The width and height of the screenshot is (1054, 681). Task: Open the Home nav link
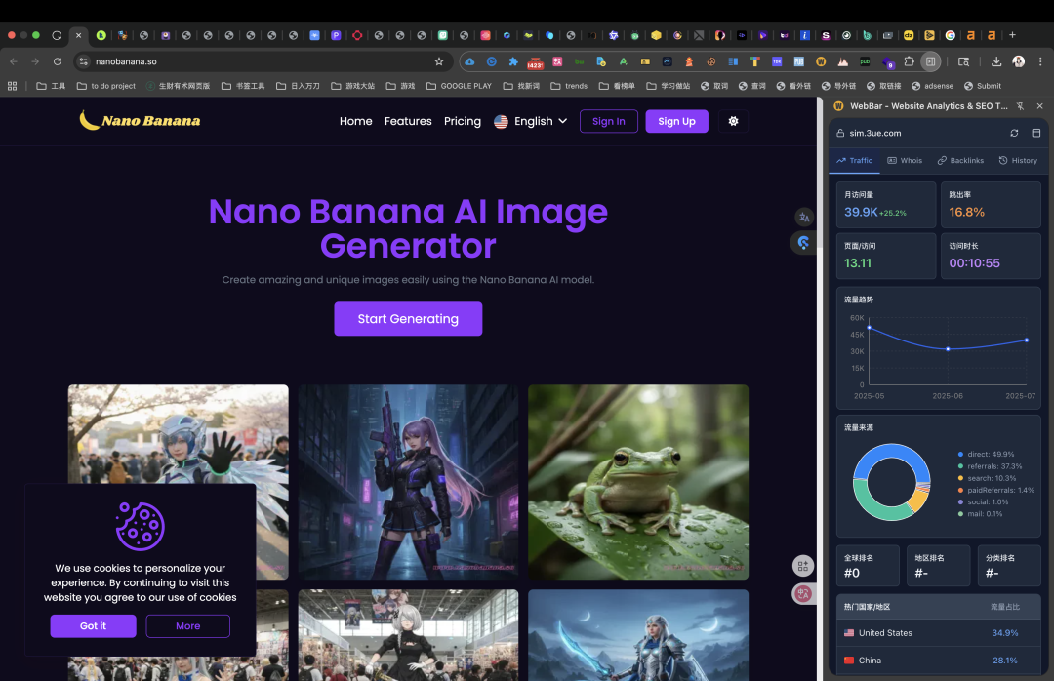(355, 121)
